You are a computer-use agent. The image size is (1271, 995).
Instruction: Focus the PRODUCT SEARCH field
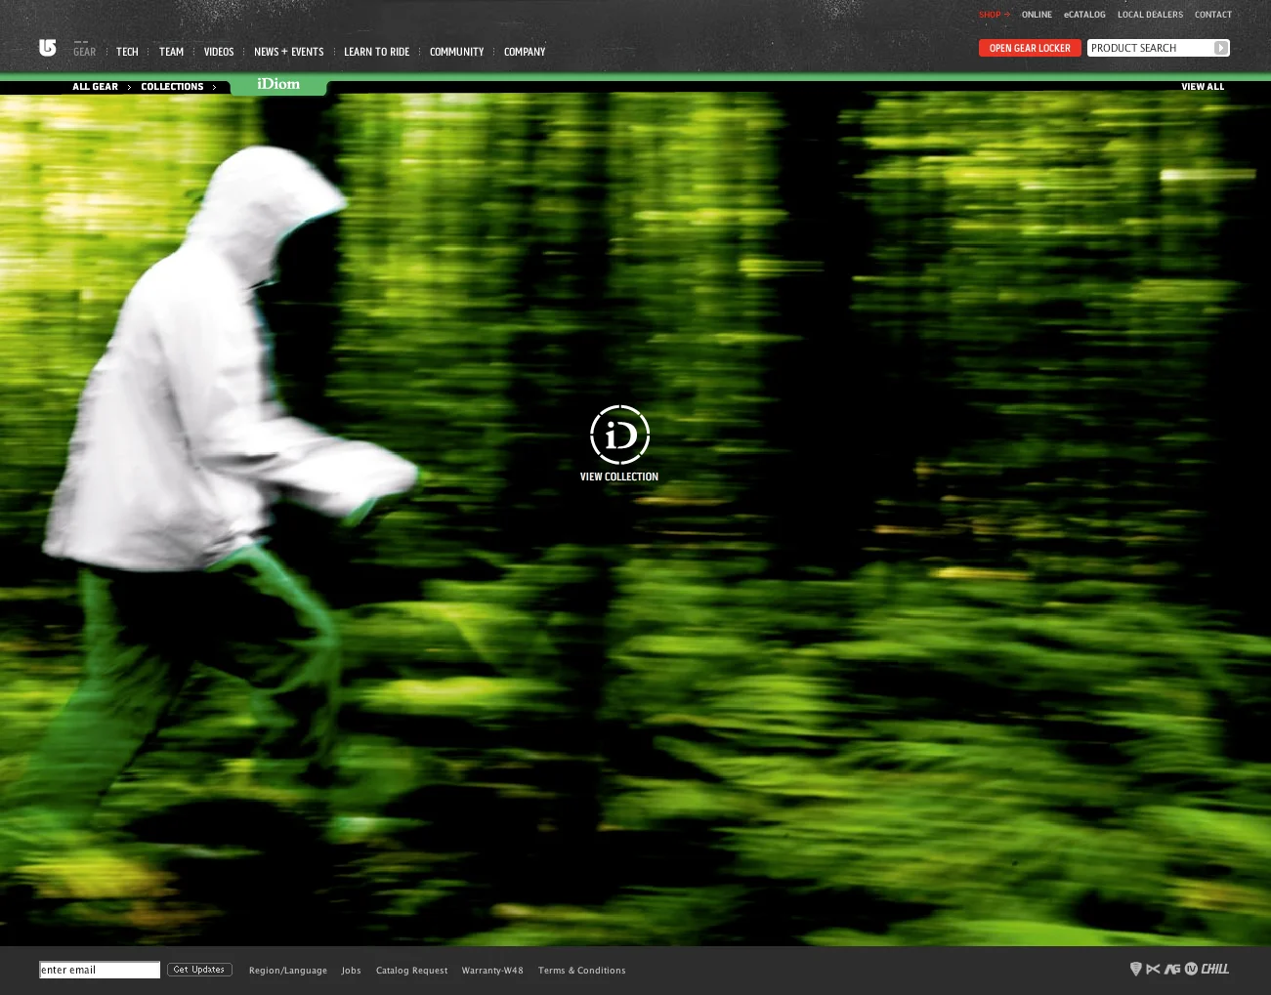pos(1150,48)
